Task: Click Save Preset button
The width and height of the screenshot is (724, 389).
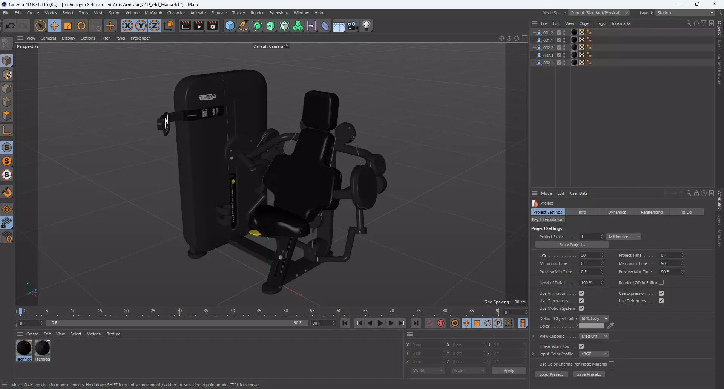Action: 589,374
